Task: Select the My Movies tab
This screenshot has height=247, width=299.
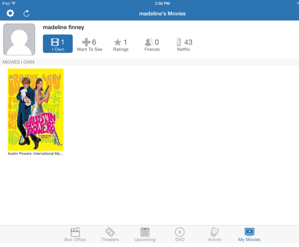Action: click(249, 234)
